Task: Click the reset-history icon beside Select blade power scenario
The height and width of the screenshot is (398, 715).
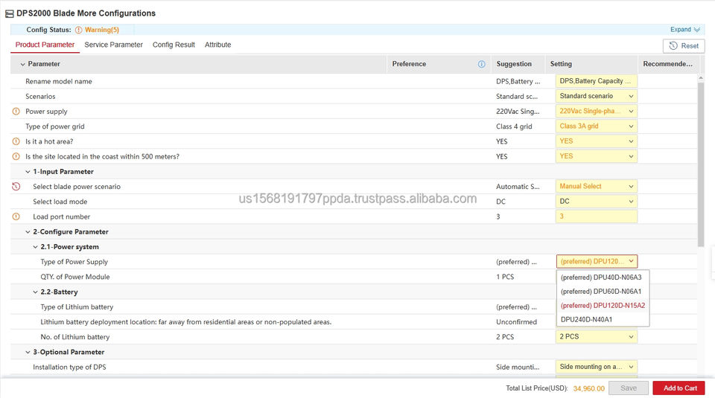Action: 16,186
